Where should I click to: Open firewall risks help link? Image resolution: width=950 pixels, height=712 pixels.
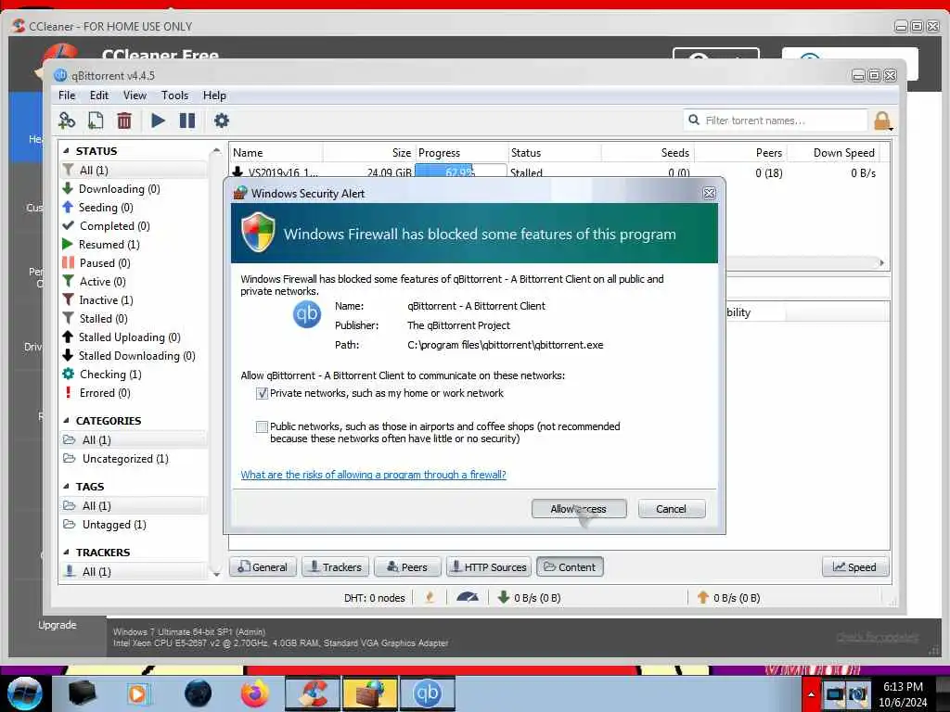373,476
